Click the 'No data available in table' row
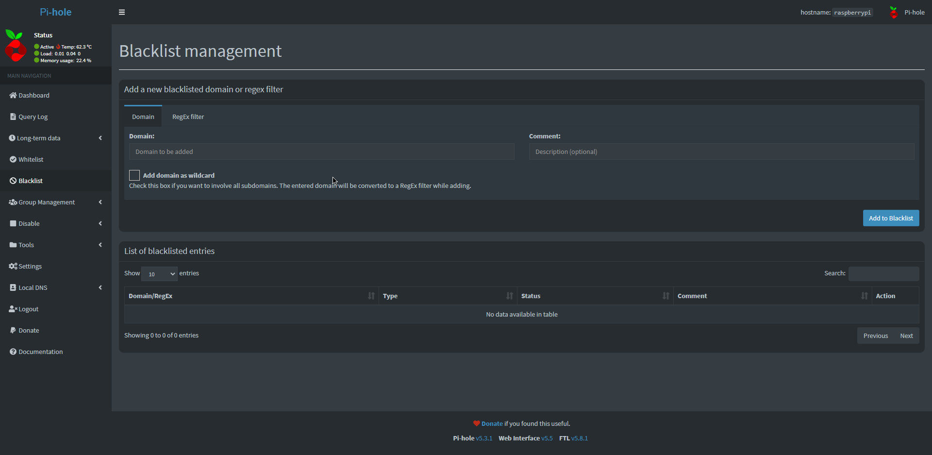The height and width of the screenshot is (455, 932). (x=522, y=314)
